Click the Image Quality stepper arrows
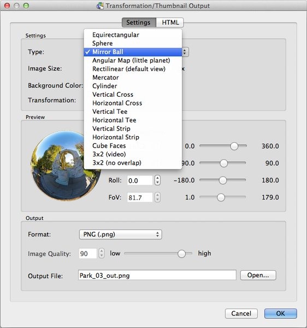 [x=102, y=254]
